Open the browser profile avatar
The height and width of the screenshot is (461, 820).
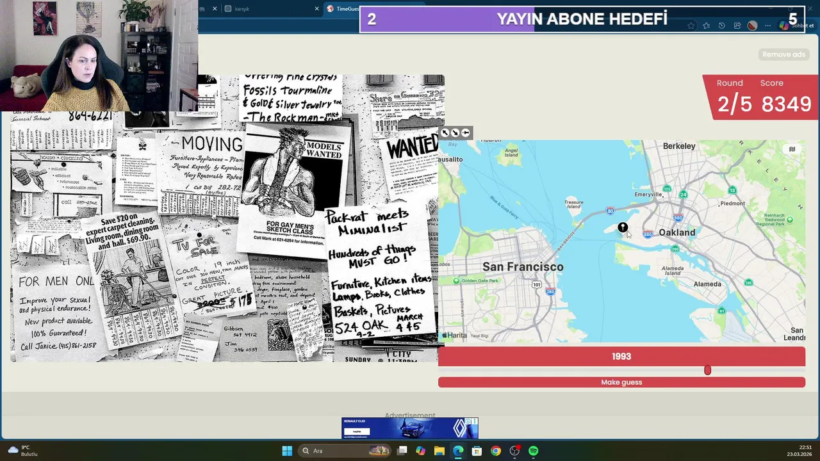(752, 26)
